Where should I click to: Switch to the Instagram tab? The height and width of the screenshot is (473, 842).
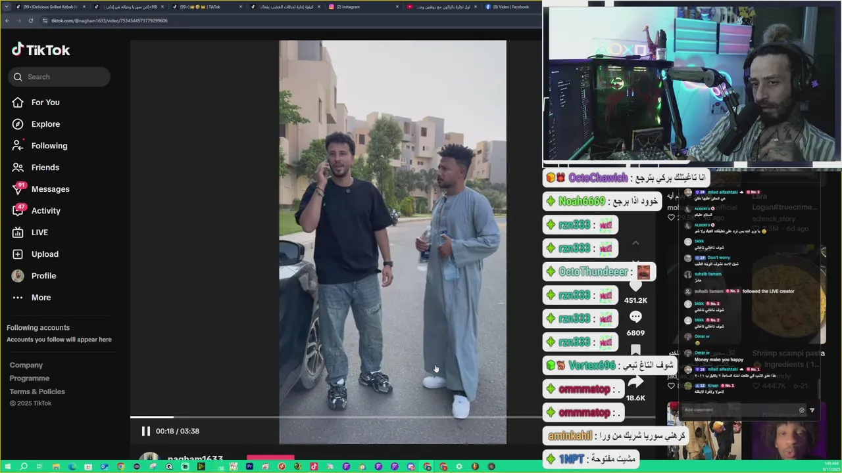click(x=363, y=7)
